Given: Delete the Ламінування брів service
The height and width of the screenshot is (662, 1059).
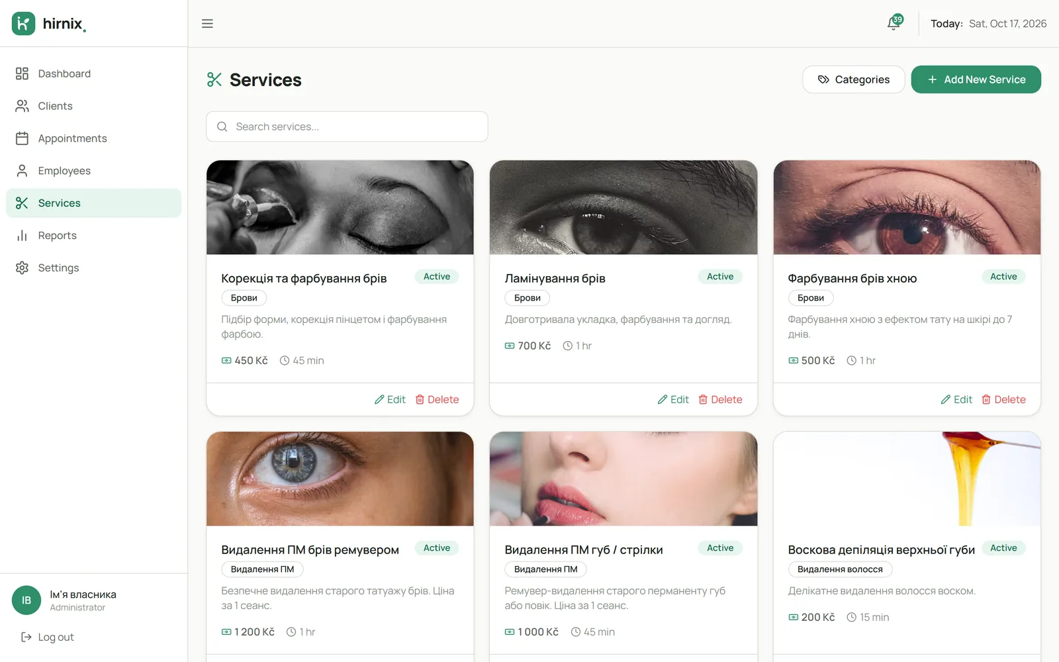Looking at the screenshot, I should tap(720, 400).
